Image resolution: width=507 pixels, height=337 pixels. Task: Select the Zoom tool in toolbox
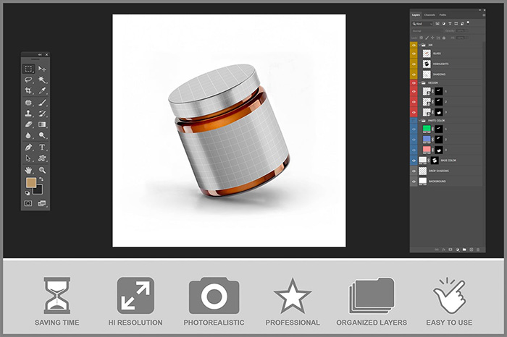[42, 170]
